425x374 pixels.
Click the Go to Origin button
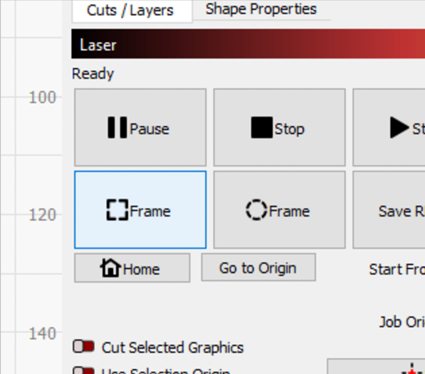[x=258, y=268]
